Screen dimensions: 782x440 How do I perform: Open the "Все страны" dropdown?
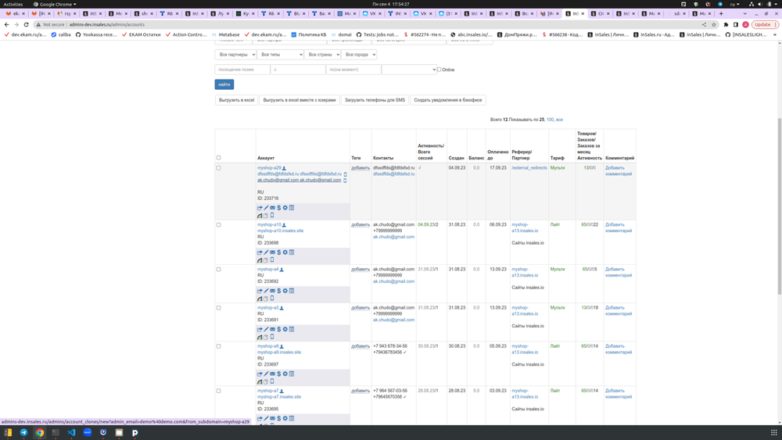322,55
